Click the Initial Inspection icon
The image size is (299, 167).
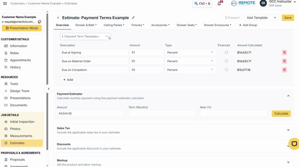[x=6, y=122]
